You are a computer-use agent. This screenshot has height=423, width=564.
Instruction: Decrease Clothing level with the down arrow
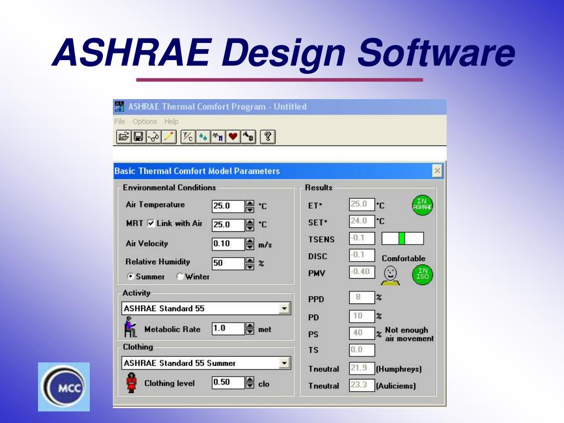[x=250, y=386]
